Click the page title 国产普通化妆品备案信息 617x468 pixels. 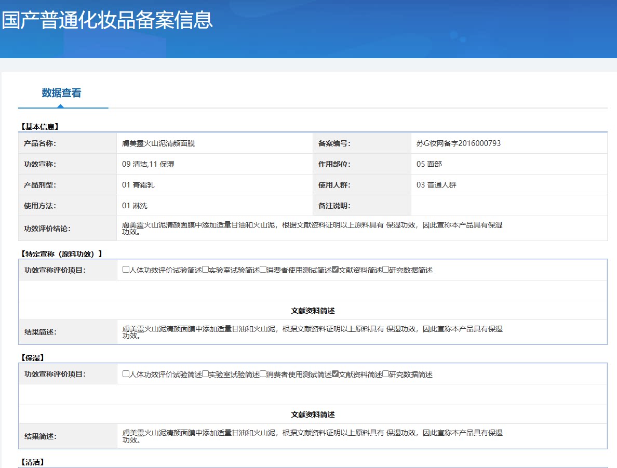point(107,20)
